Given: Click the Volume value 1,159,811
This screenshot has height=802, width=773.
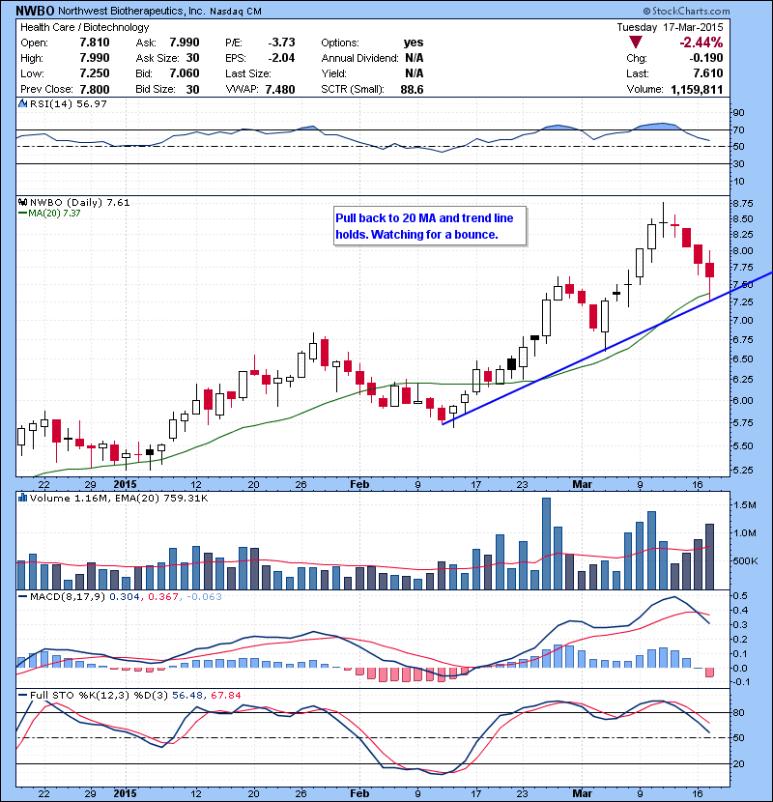Looking at the screenshot, I should [697, 89].
